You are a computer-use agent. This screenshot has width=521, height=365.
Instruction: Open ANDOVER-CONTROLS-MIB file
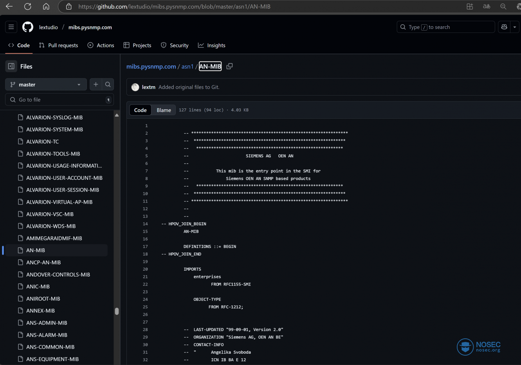[58, 275]
